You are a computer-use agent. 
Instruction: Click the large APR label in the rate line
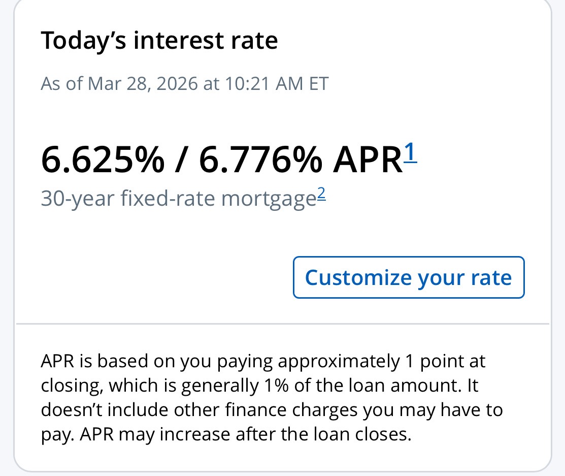367,160
